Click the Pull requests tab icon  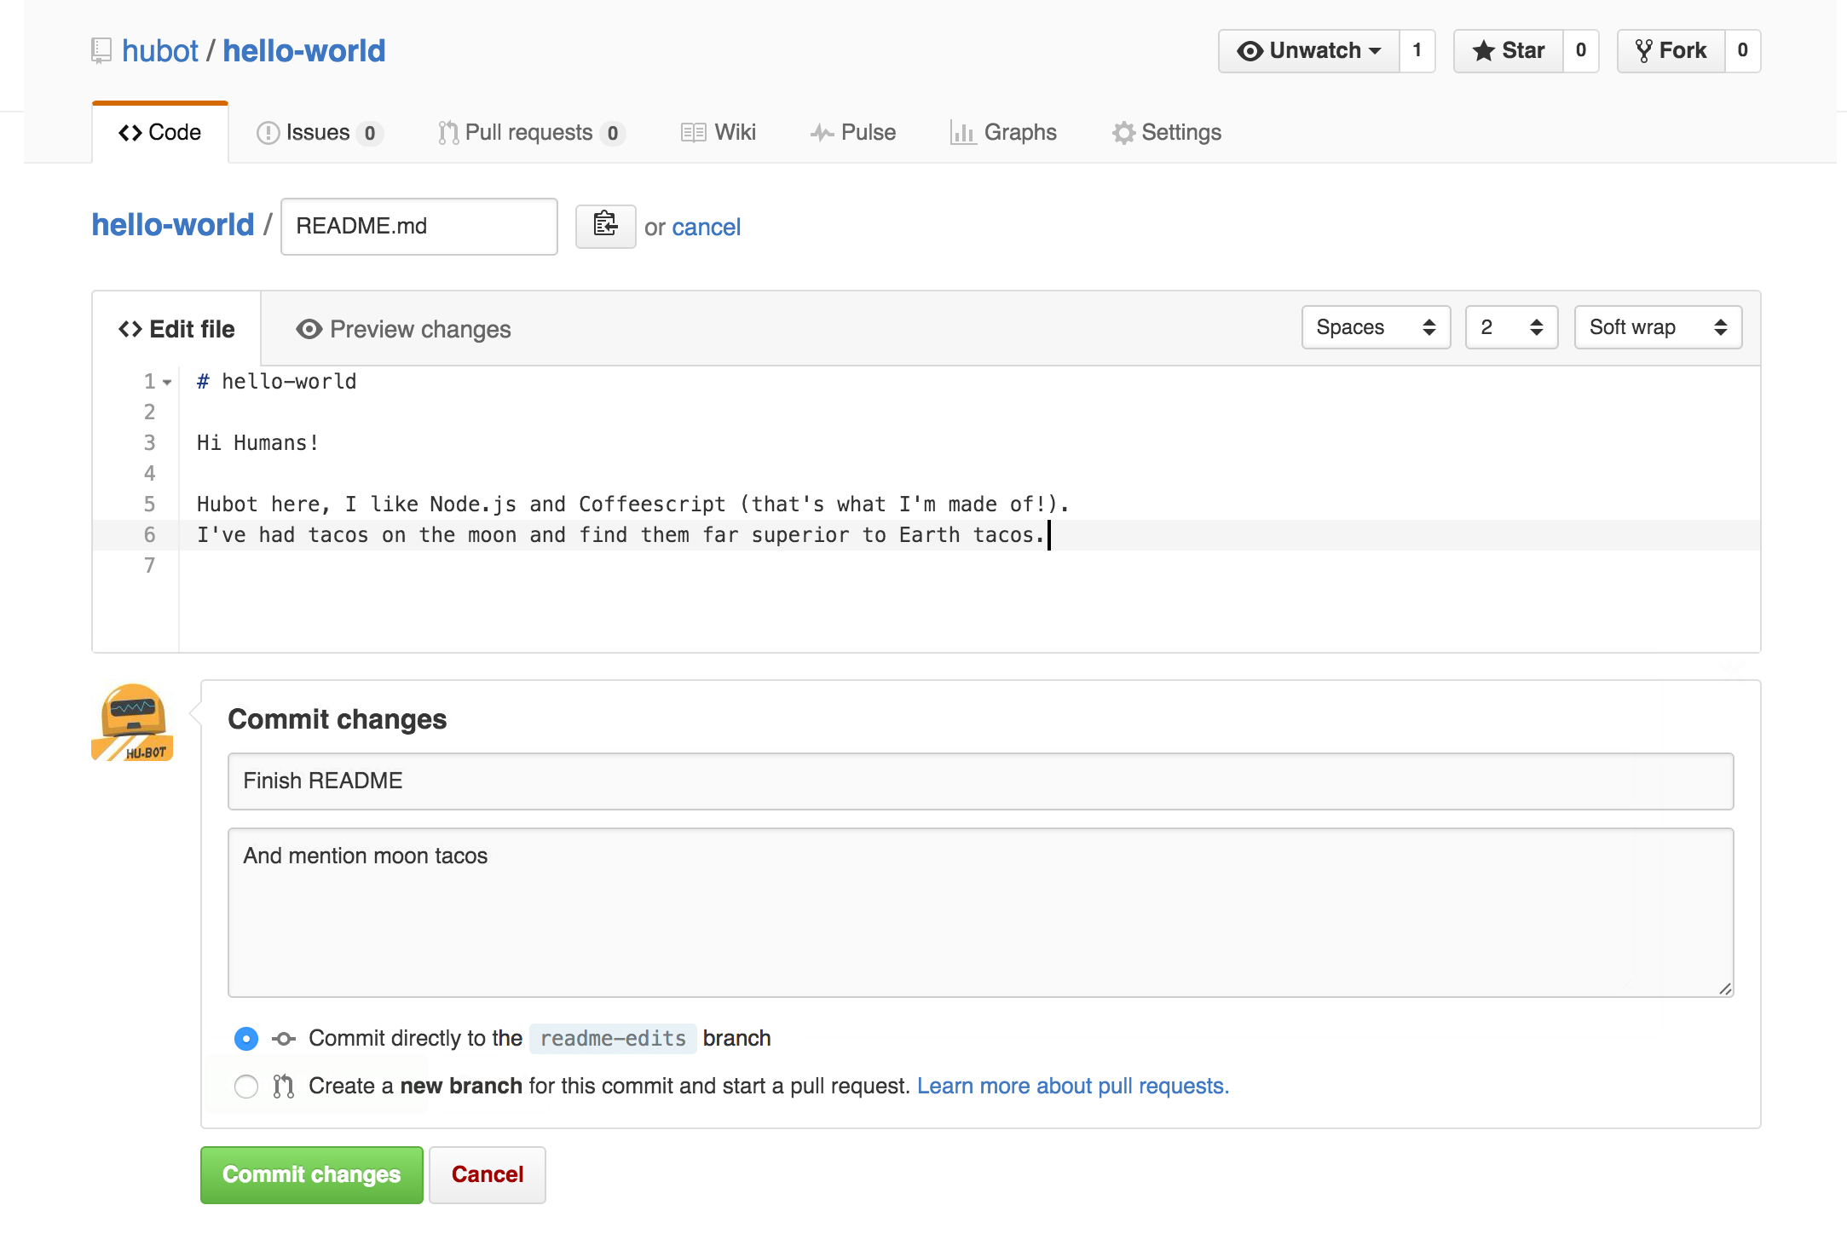[x=445, y=130]
